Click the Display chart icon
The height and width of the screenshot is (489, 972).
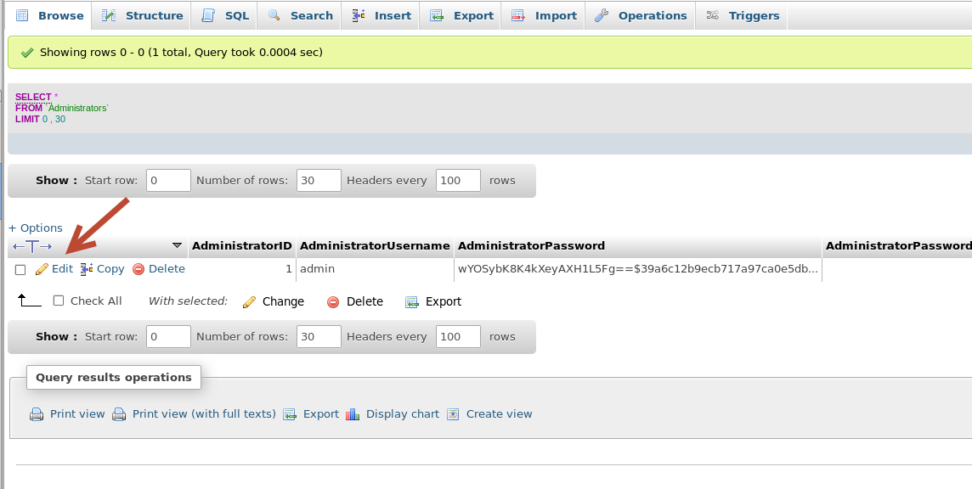(353, 414)
